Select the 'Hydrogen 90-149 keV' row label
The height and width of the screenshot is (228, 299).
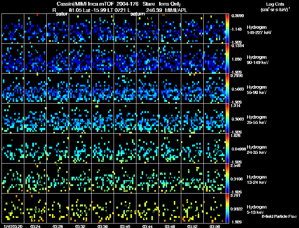point(258,60)
